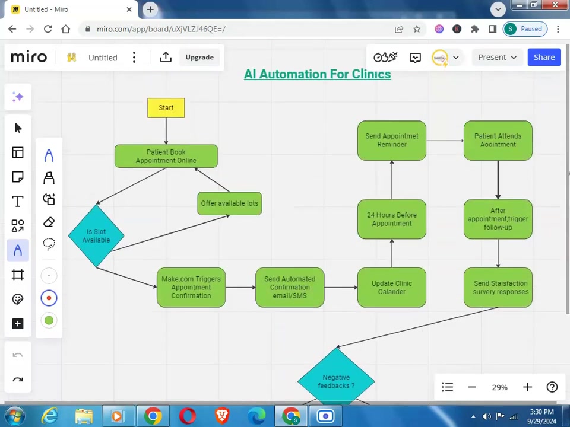570x427 pixels.
Task: Open stickers and emojis tool
Action: coord(17,299)
